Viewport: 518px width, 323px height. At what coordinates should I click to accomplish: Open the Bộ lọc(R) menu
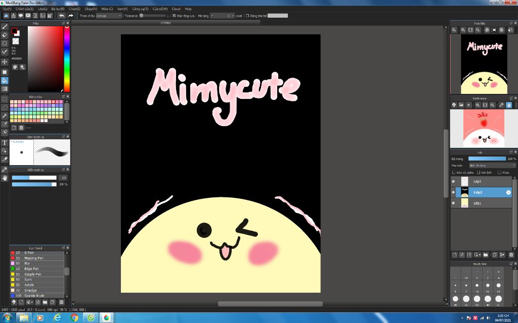coord(58,9)
